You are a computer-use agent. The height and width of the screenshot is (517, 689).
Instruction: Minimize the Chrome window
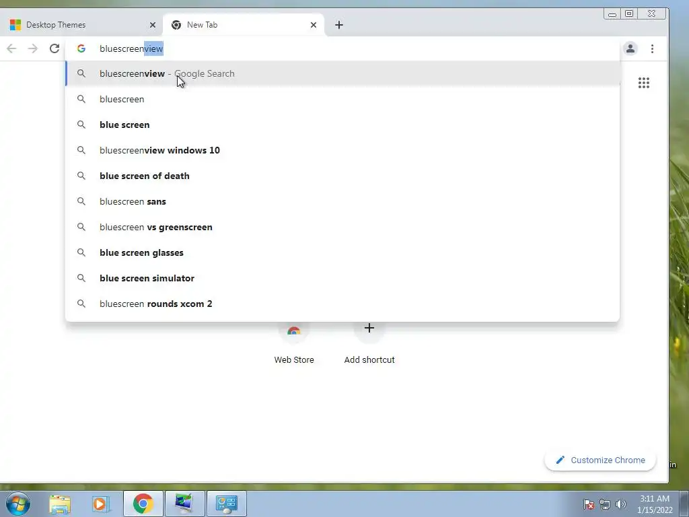click(x=612, y=14)
